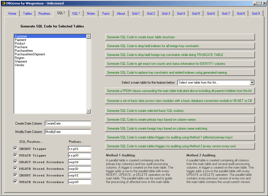Toggle the UPDATE Trigger checkbox

point(16,155)
